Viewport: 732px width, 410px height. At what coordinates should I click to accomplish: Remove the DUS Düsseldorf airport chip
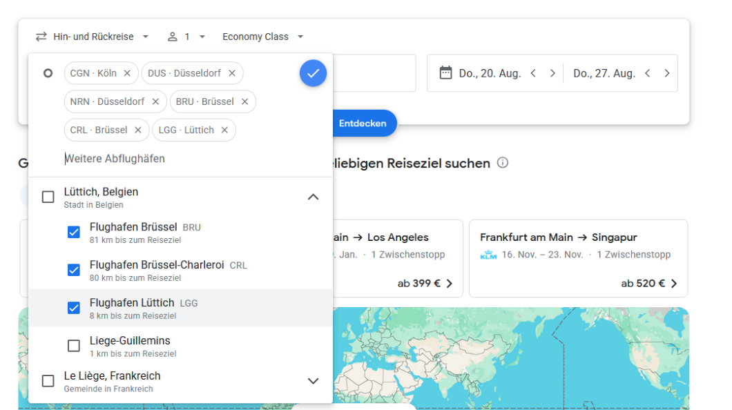pos(232,73)
